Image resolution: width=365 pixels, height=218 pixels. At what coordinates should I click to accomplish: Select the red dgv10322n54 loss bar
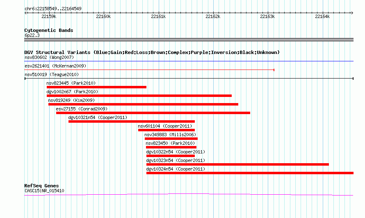(171, 156)
